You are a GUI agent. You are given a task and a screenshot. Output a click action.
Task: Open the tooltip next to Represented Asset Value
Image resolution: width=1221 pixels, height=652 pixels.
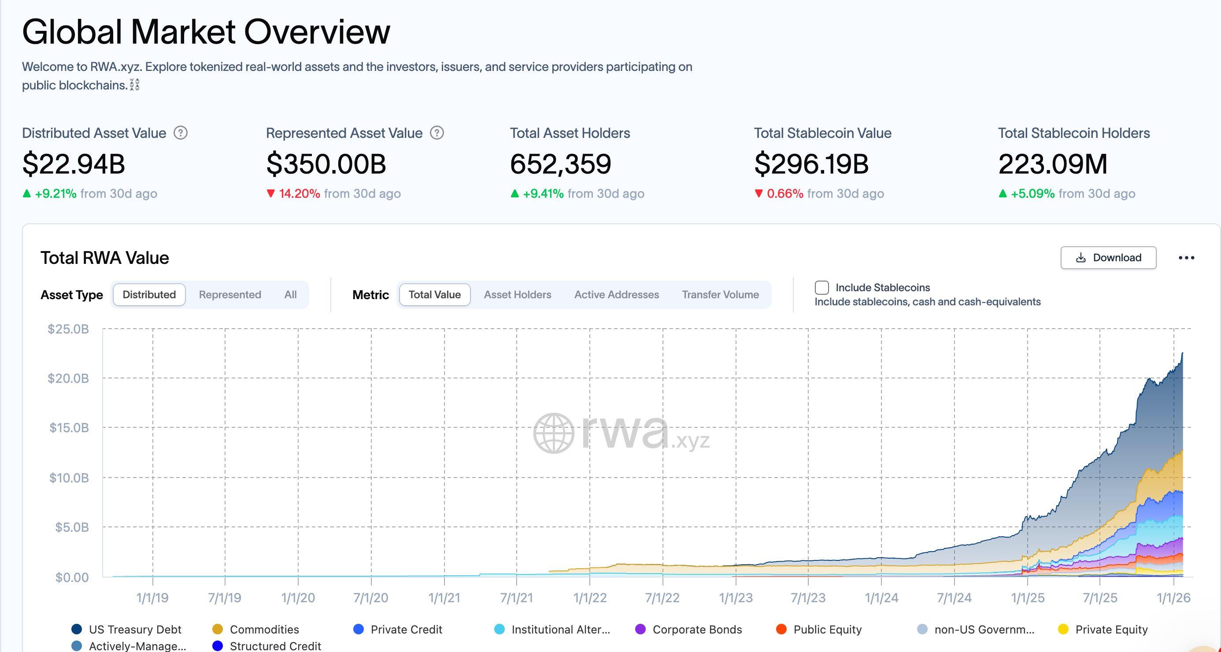437,133
